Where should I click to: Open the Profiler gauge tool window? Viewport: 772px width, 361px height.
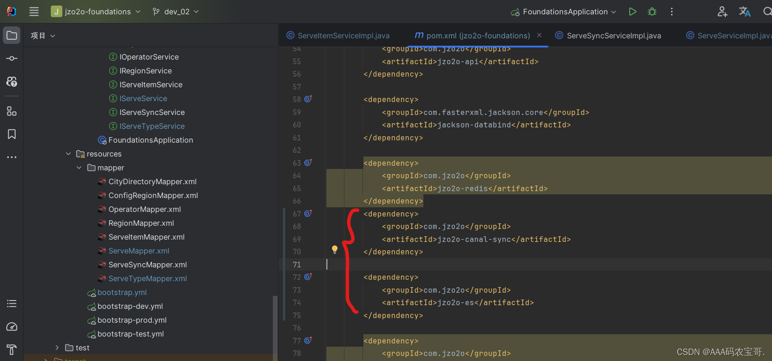pyautogui.click(x=12, y=327)
